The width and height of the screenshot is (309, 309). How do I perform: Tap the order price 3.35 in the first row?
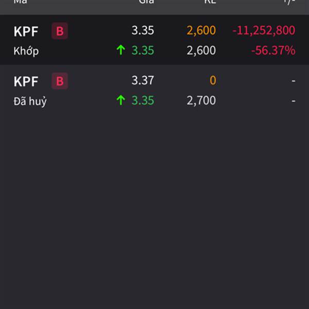point(143,30)
